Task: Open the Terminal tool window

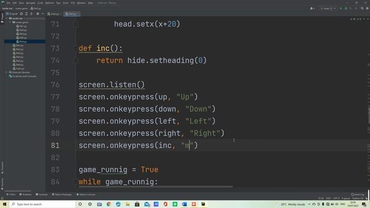Action: 42,195
